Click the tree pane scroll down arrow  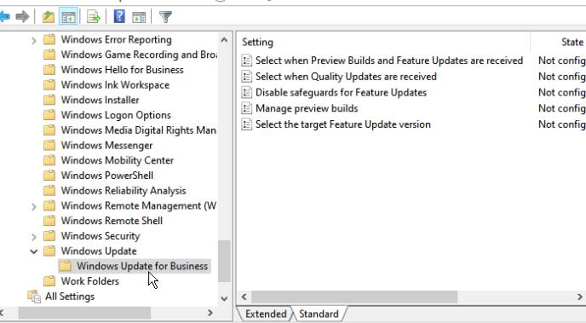[224, 298]
